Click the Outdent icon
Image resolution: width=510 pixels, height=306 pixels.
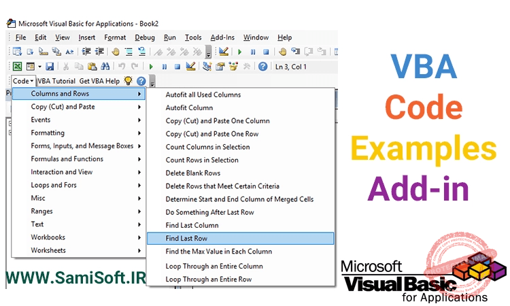[99, 52]
